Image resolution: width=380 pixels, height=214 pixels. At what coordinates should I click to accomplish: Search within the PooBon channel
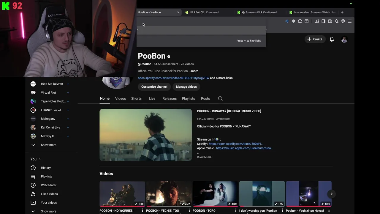pyautogui.click(x=220, y=98)
